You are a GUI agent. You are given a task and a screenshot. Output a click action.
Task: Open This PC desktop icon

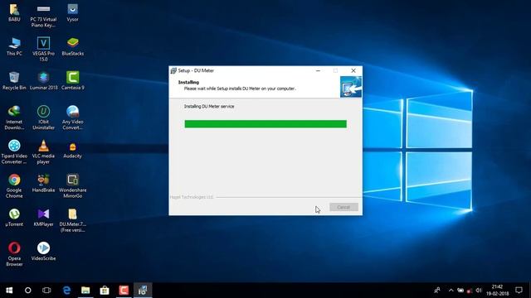(14, 46)
